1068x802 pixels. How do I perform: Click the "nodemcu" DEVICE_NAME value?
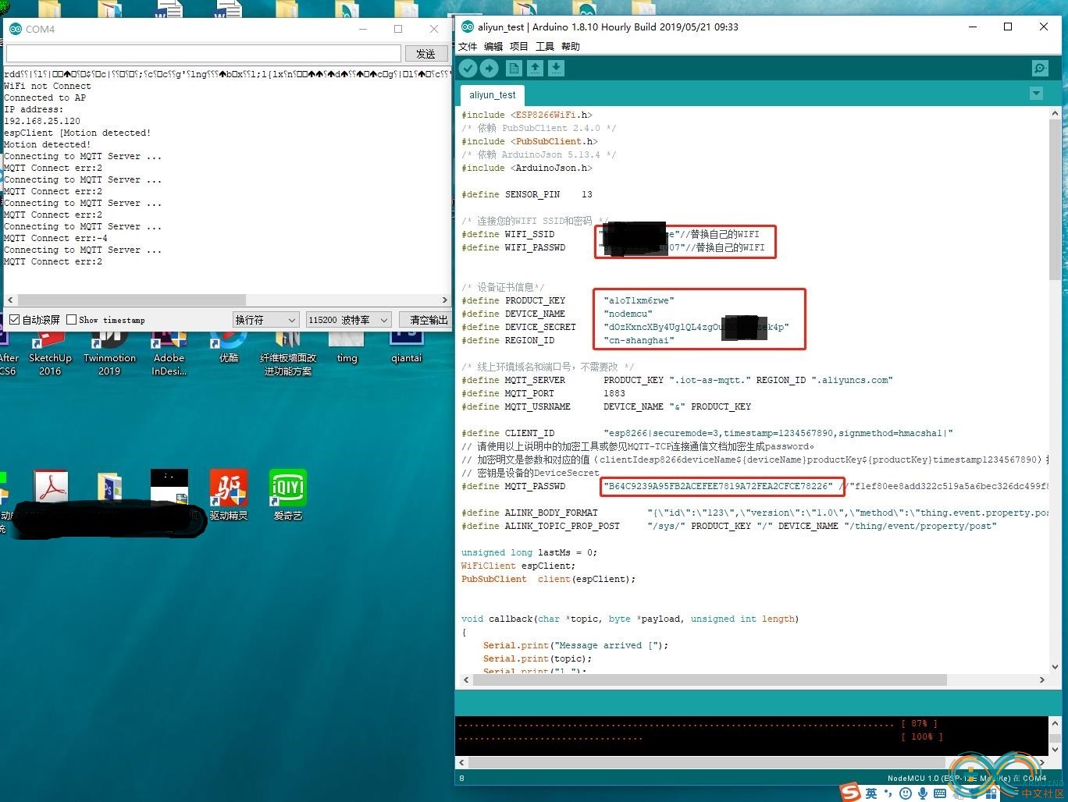[x=628, y=314]
